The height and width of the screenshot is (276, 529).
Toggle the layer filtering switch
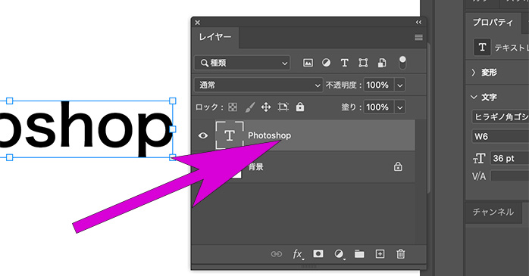402,63
